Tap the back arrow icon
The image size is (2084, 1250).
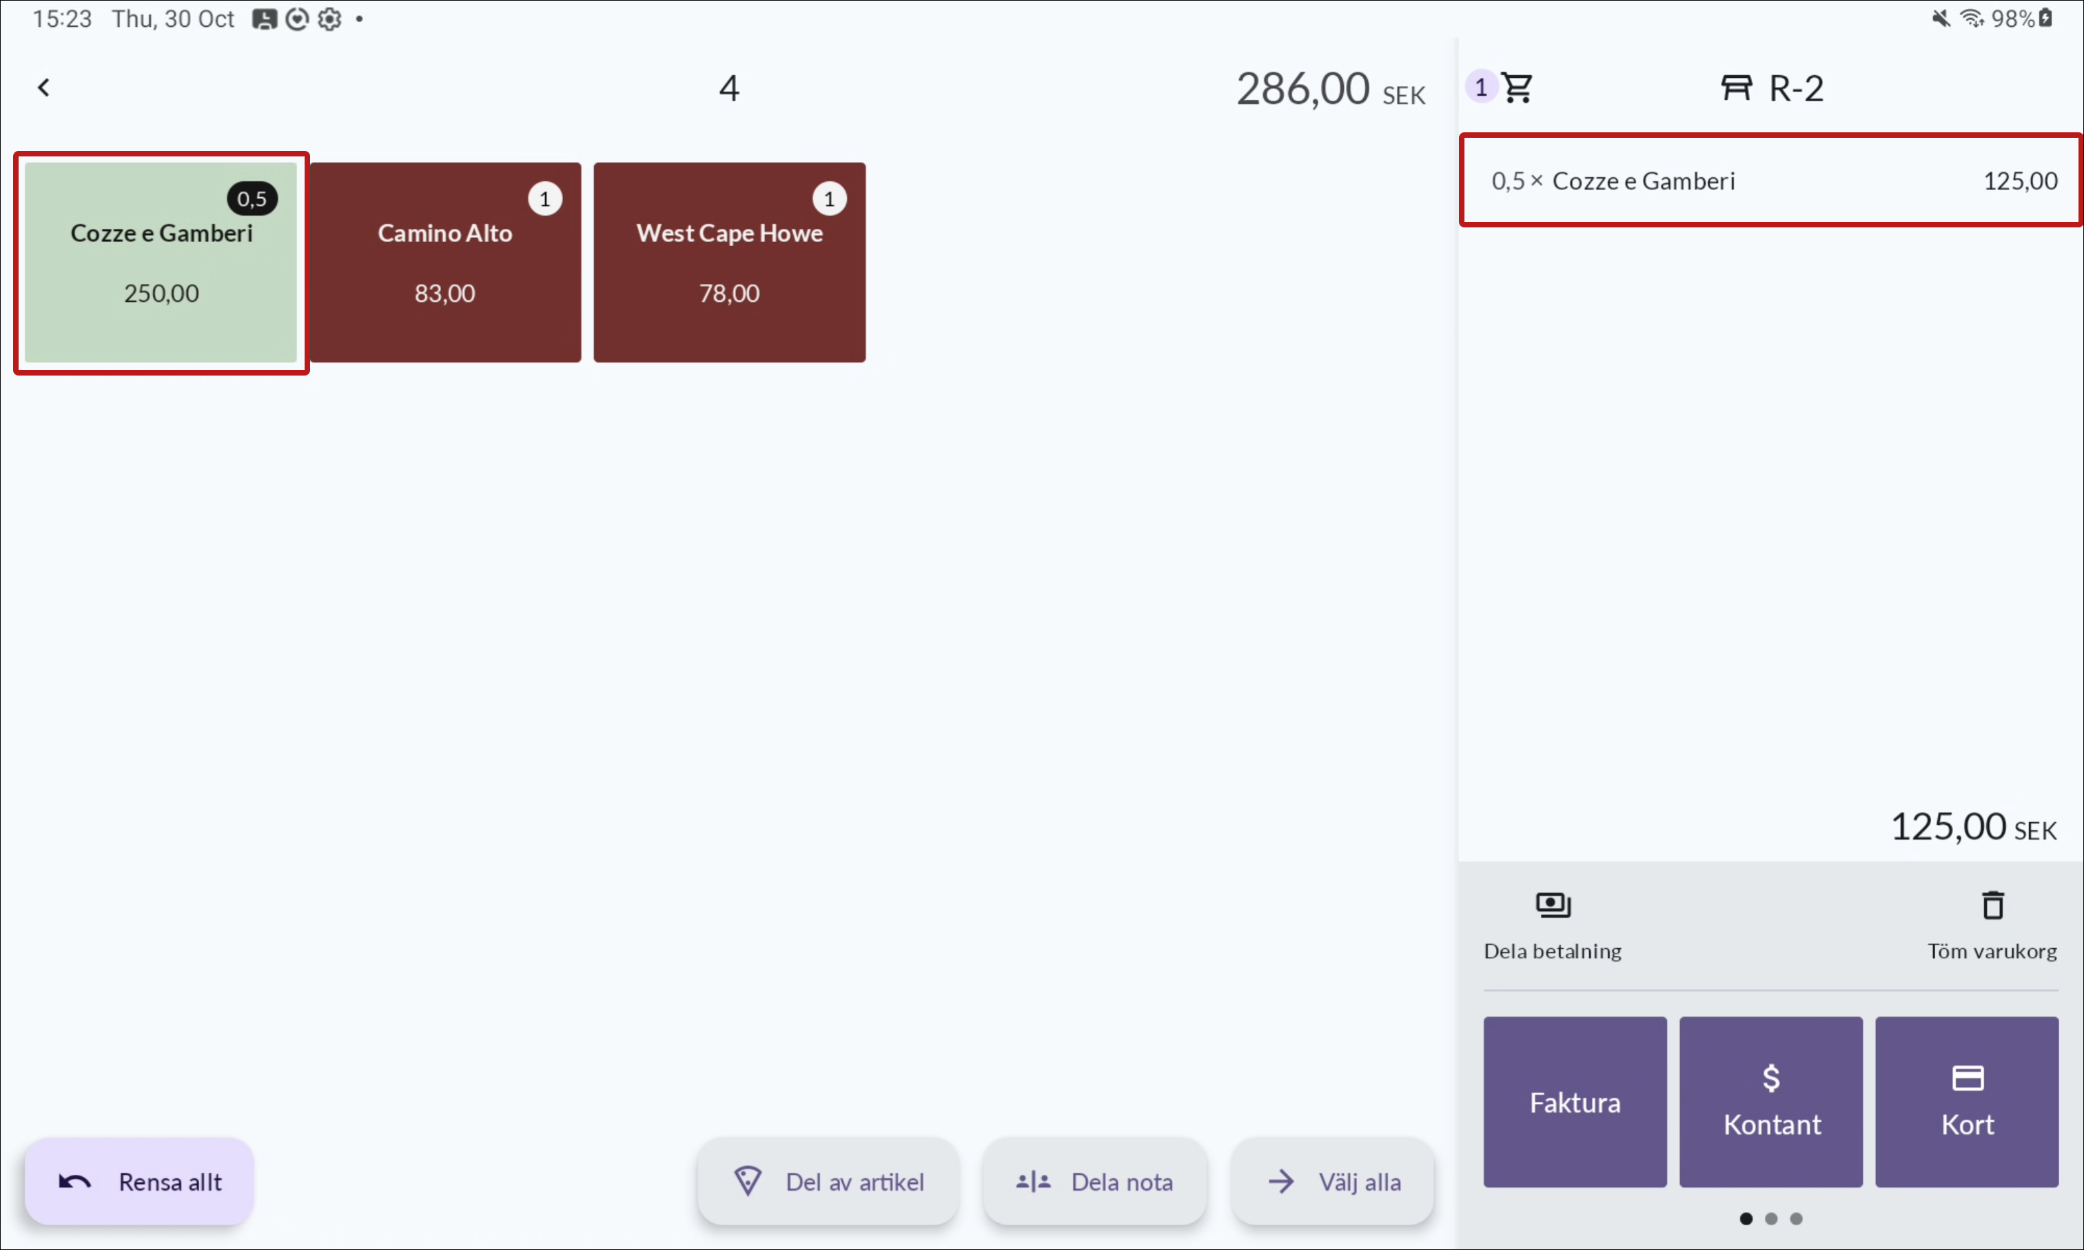click(44, 88)
